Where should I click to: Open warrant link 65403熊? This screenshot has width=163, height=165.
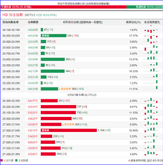pos(33,53)
